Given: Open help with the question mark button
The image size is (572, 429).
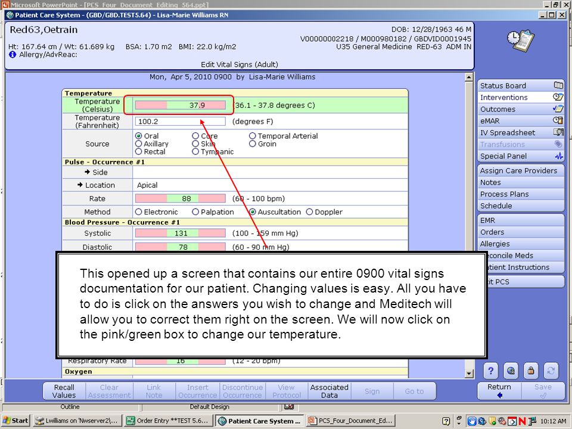Looking at the screenshot, I should pos(490,371).
